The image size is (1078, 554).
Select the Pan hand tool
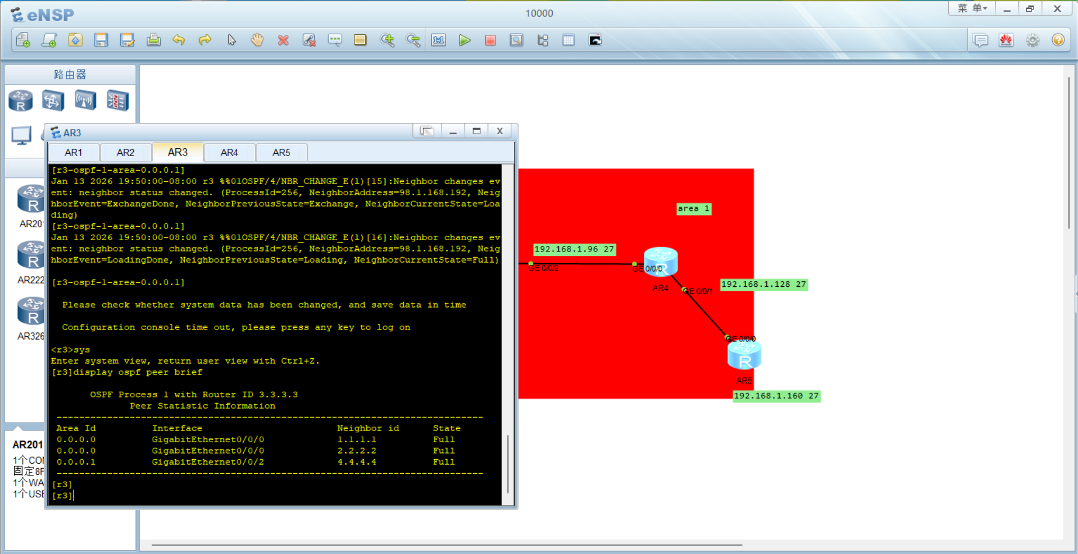pos(257,40)
